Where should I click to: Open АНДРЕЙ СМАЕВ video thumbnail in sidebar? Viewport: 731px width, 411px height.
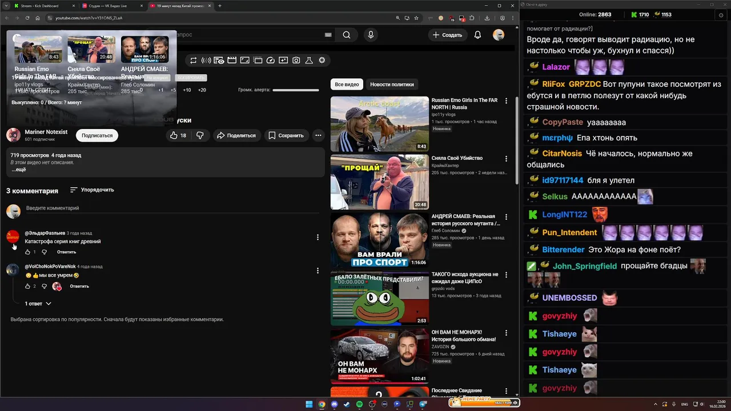coord(379,240)
